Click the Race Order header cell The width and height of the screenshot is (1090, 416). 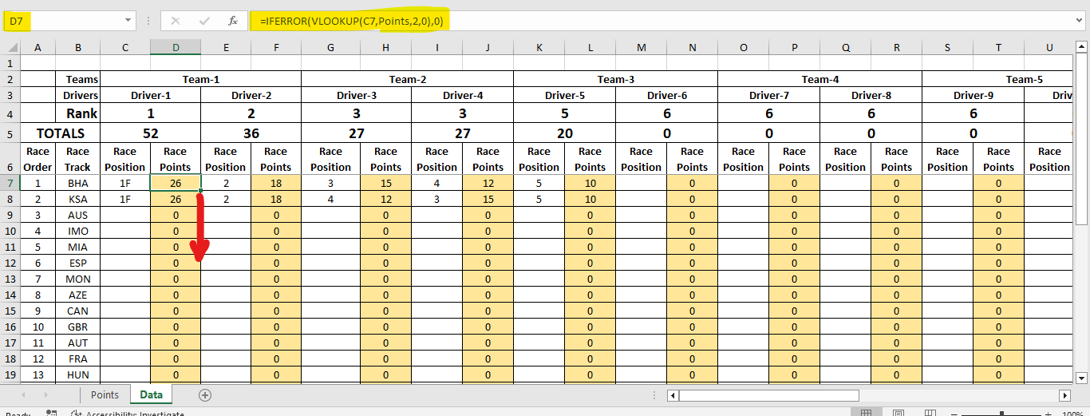38,159
